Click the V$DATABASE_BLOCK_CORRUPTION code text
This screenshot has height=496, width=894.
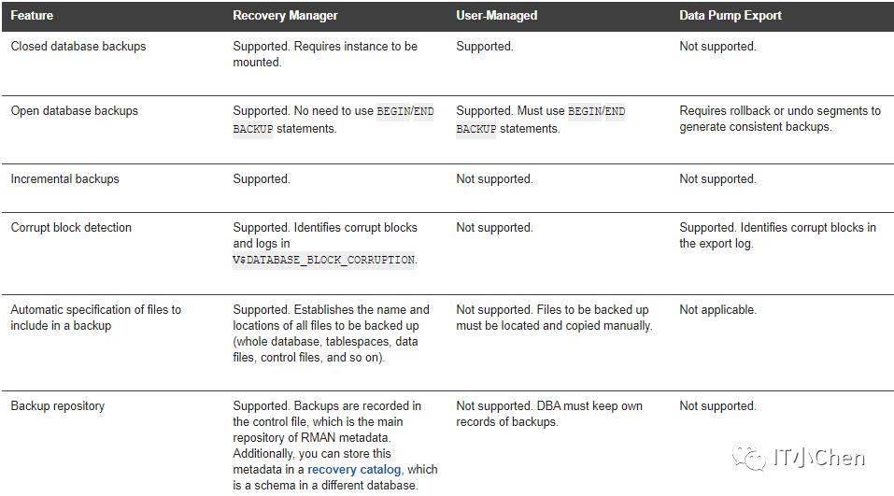click(323, 260)
